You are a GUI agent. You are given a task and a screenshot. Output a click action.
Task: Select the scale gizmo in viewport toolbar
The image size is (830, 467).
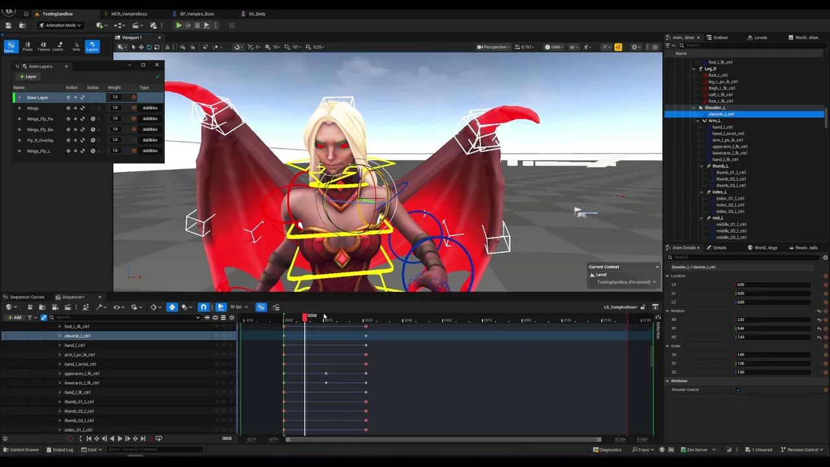pos(156,47)
